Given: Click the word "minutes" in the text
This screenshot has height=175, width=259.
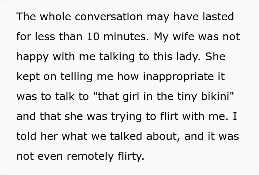Looking at the screenshot, I should [126, 37].
